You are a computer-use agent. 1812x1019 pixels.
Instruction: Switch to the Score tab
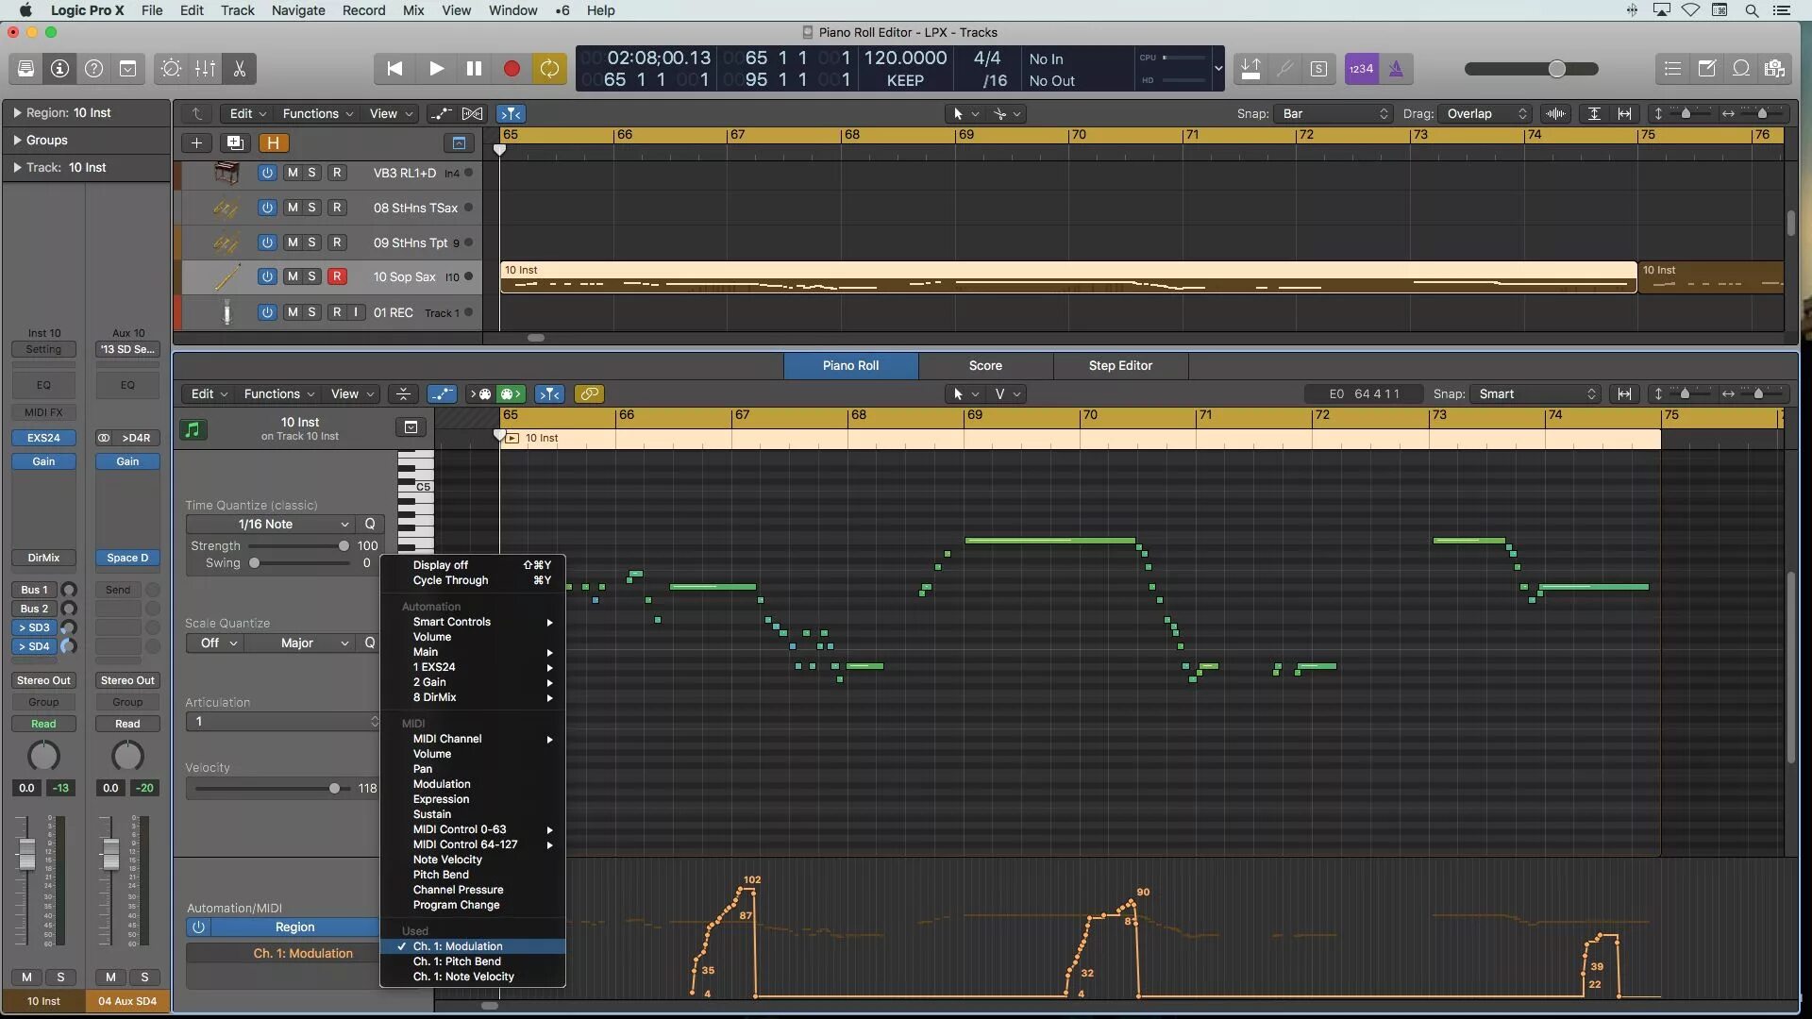(x=984, y=366)
